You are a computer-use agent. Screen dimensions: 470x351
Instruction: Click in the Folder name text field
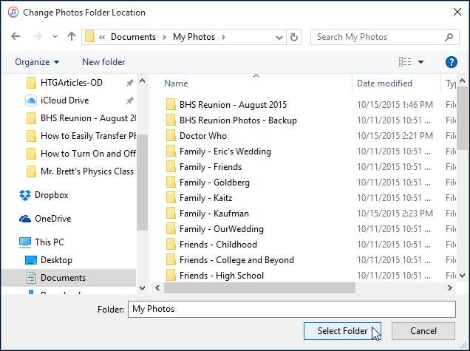click(x=292, y=309)
